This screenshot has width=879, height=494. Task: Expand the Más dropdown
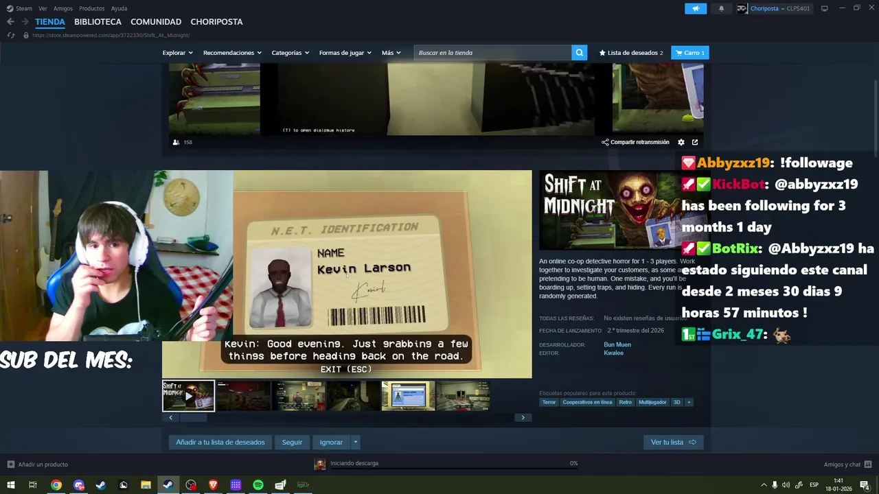click(x=391, y=53)
